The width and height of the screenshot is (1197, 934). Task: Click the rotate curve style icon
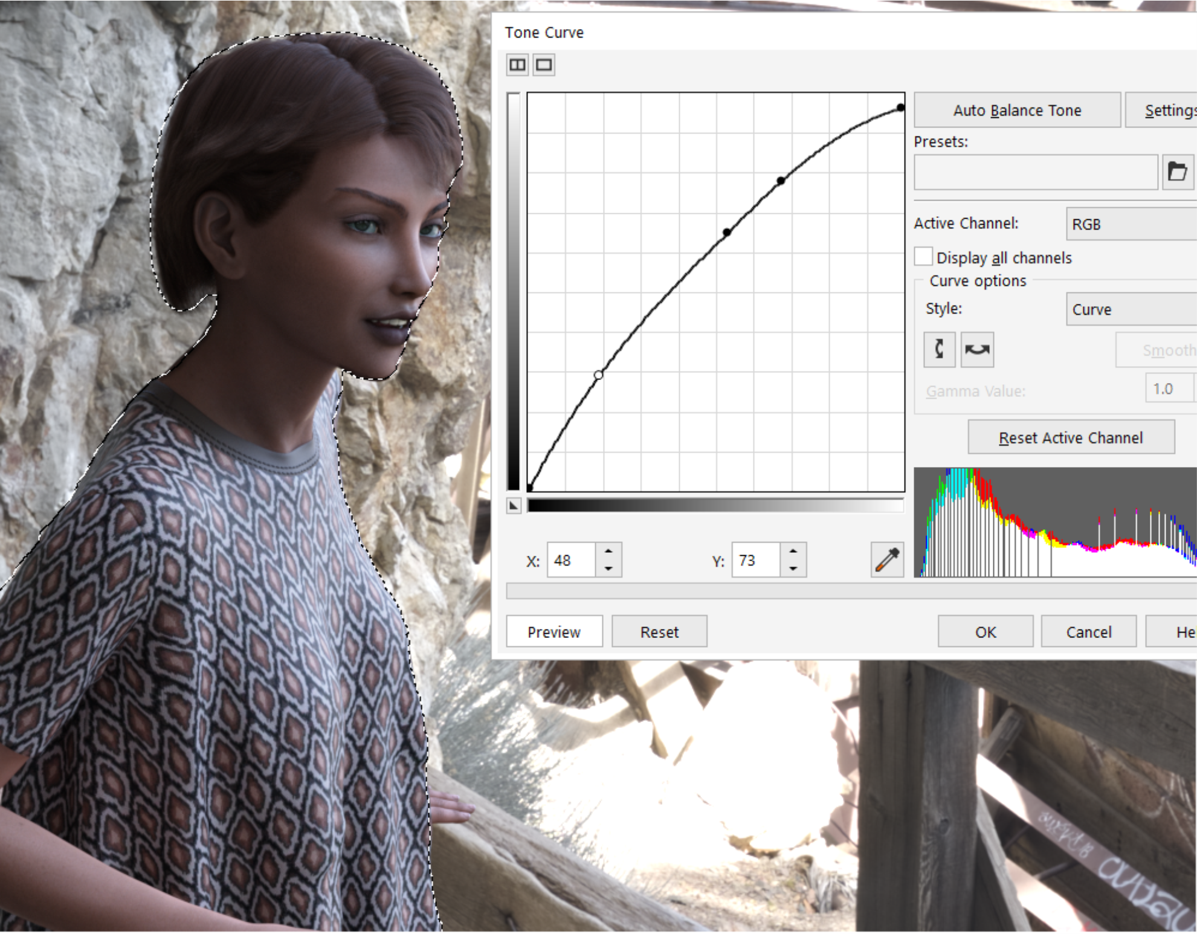point(939,349)
